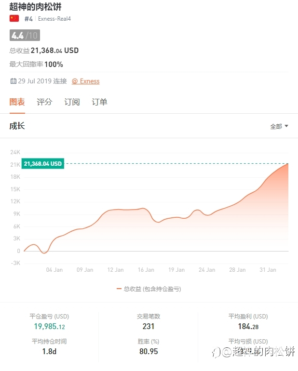Click the Exness-Real4 server name
Viewport: 298px width, 371px height.
[x=54, y=19]
